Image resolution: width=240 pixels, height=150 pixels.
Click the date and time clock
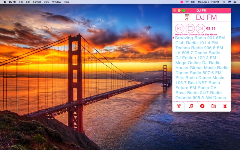point(208,2)
